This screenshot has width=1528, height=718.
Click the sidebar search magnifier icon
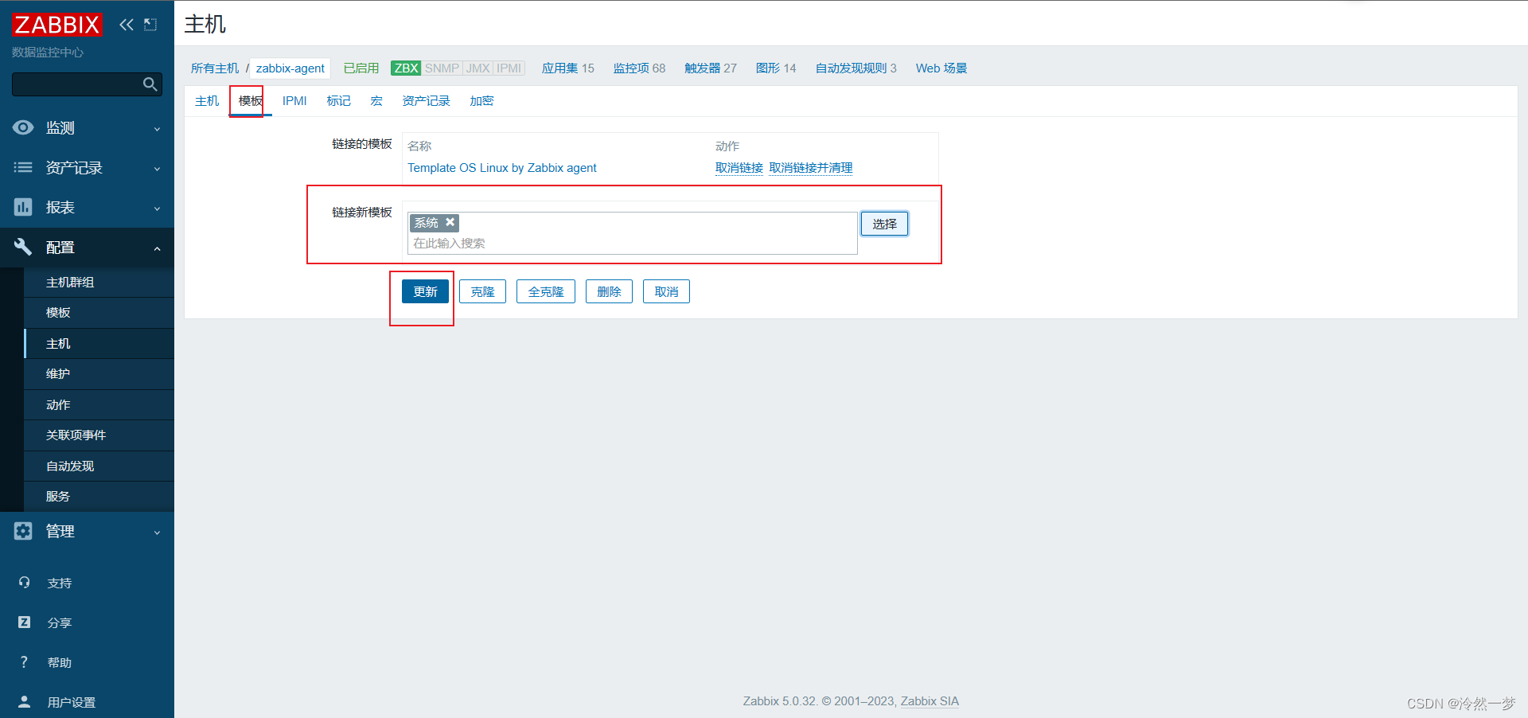tap(150, 84)
